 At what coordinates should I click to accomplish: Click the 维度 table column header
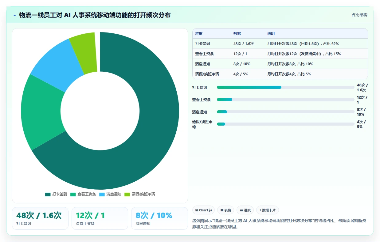(x=199, y=34)
